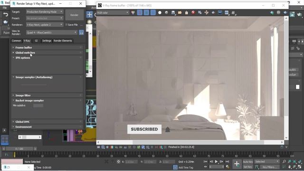Click the current frame number field

pos(217,167)
